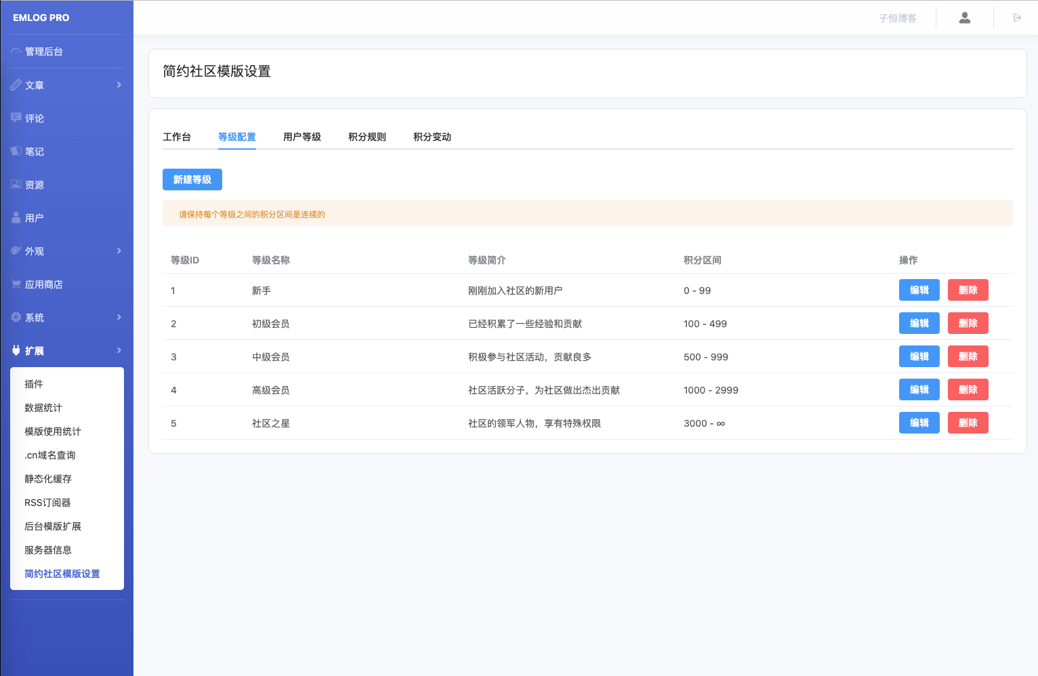Delete the 社区之星 level
This screenshot has height=676, width=1038.
click(968, 423)
